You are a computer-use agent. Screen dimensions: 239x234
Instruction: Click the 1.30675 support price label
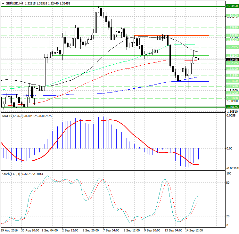click(232, 107)
